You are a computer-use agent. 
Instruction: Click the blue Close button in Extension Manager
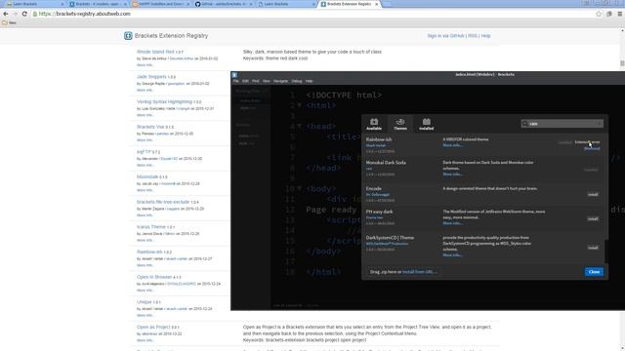tap(594, 272)
